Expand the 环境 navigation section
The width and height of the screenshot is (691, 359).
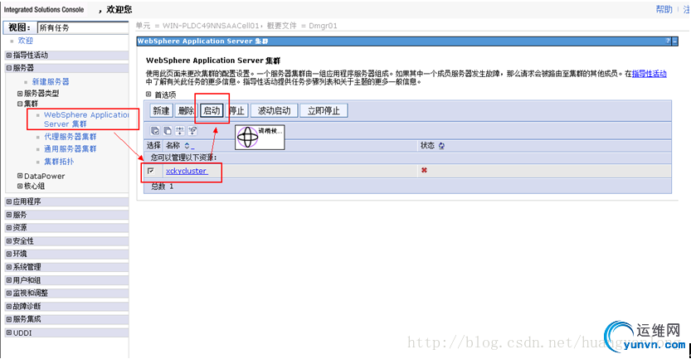coord(9,254)
